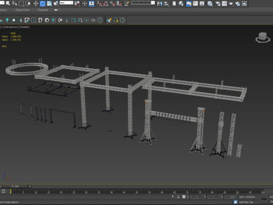Open the Mini Curve Editor icon
Viewport: 273px width, 205px height.
(3, 191)
